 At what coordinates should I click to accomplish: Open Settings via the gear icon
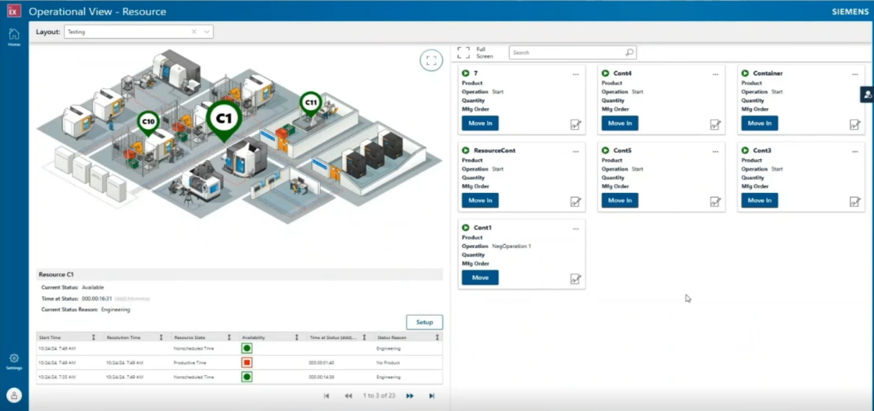(x=14, y=358)
